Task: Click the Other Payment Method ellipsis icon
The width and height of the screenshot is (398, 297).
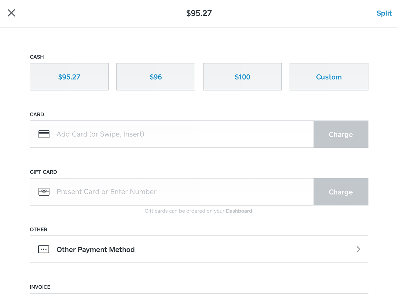Action: (x=44, y=249)
